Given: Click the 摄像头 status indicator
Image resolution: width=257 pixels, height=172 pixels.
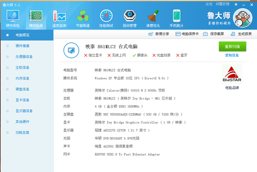Looking at the screenshot, I should [140, 56].
